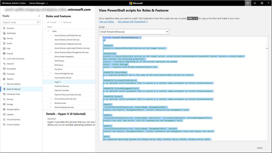Select the Devices tool icon
This screenshot has height=153, width=272.
pyautogui.click(x=4, y=38)
